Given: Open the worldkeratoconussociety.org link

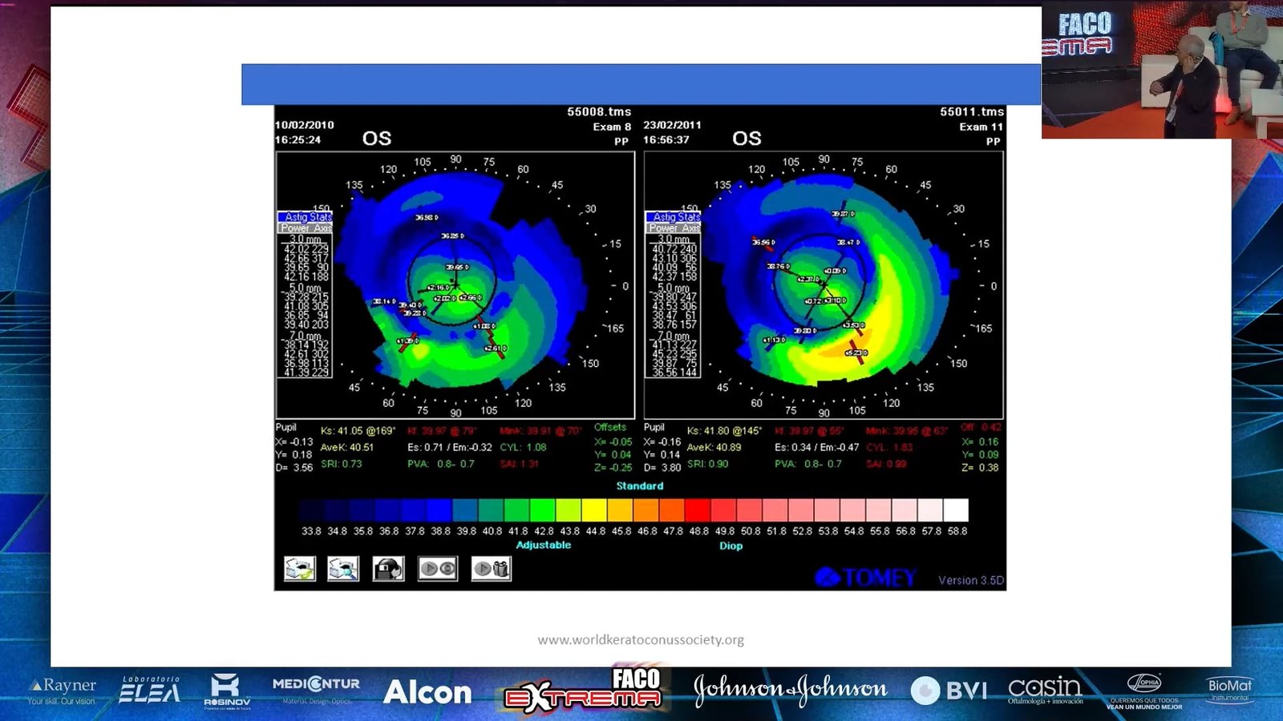Looking at the screenshot, I should pyautogui.click(x=641, y=639).
